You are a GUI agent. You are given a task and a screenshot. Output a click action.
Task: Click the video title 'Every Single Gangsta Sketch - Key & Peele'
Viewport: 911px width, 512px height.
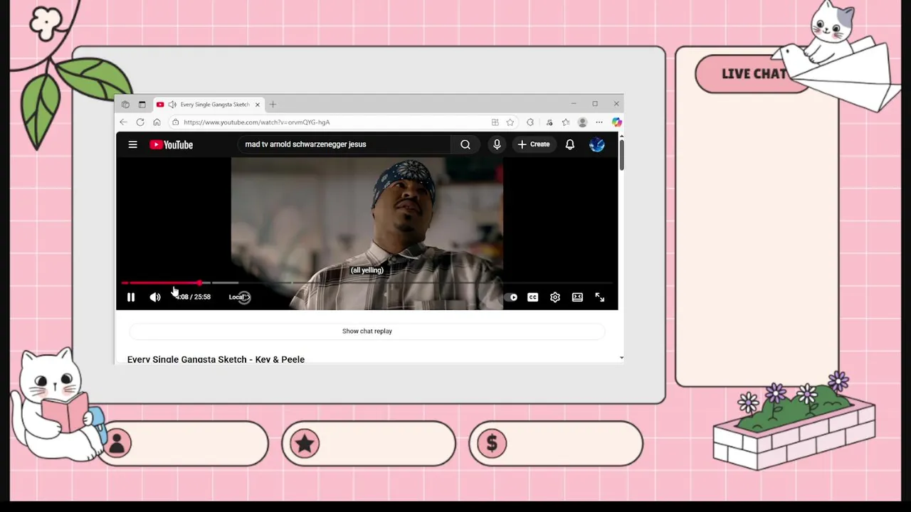[216, 360]
